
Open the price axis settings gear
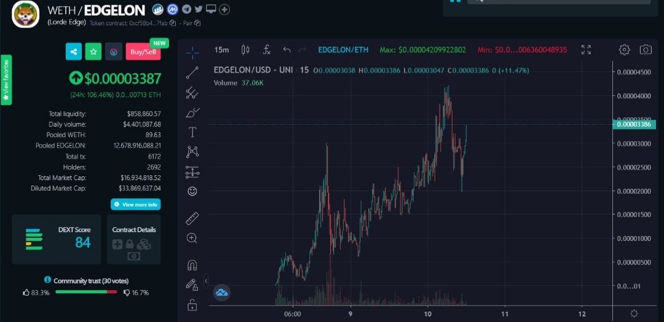pyautogui.click(x=634, y=313)
